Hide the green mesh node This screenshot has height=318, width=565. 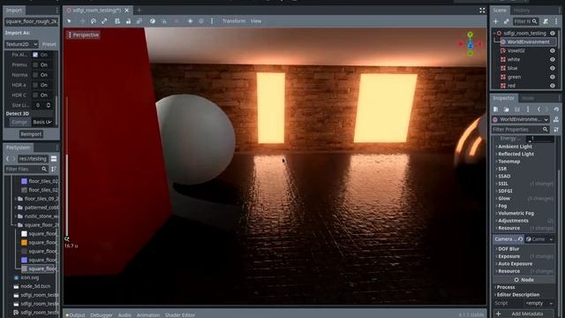(x=553, y=77)
